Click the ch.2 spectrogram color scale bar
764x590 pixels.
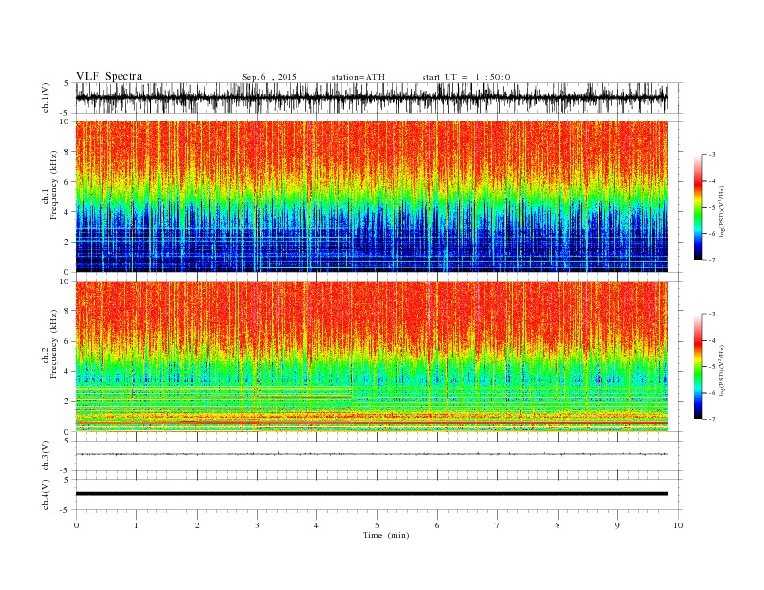pyautogui.click(x=697, y=367)
